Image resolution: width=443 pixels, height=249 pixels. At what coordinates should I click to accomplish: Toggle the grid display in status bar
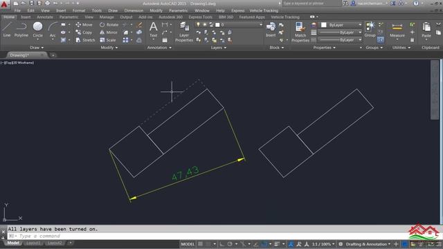pyautogui.click(x=200, y=244)
